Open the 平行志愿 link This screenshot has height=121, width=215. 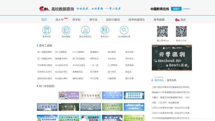(x=94, y=78)
